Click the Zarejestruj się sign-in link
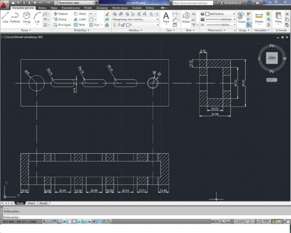Image resolution: width=291 pixels, height=233 pixels. [231, 3]
